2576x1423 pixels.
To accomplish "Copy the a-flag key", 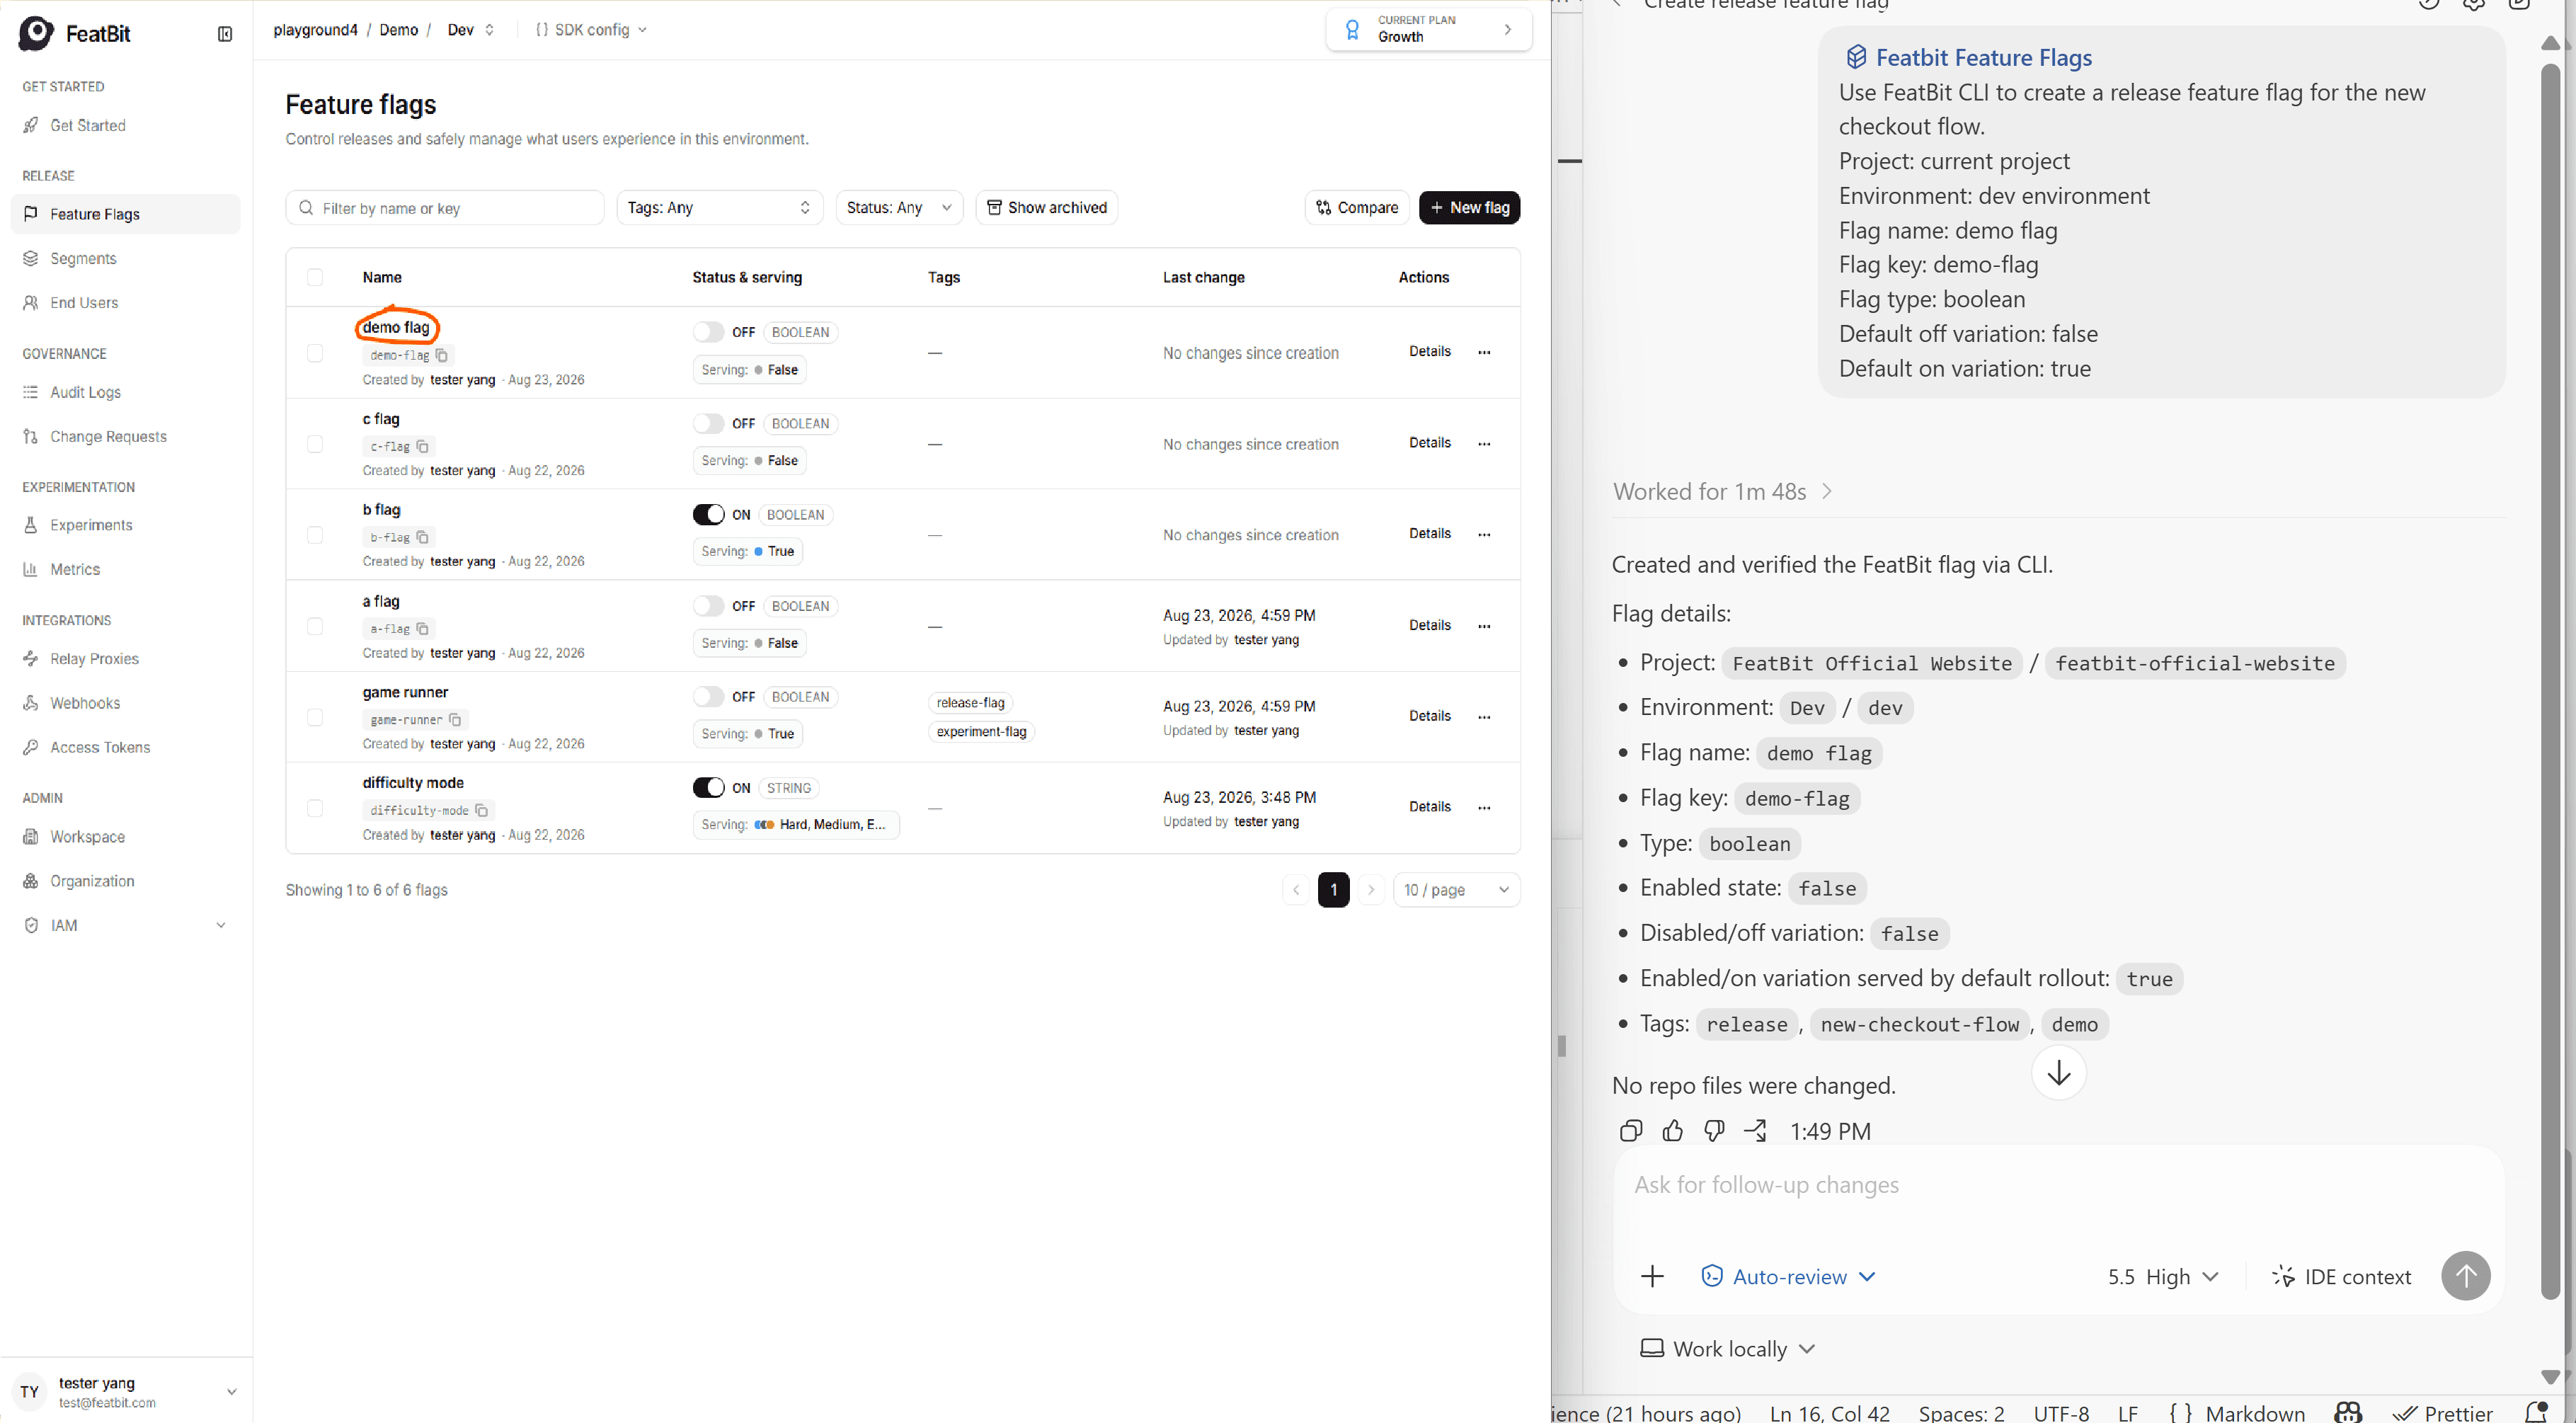I will point(422,628).
